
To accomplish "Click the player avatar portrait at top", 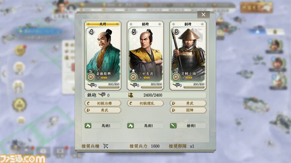I will click(61, 7).
